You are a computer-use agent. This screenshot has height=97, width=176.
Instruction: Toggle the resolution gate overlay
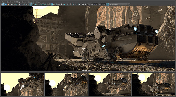coord(35,4)
